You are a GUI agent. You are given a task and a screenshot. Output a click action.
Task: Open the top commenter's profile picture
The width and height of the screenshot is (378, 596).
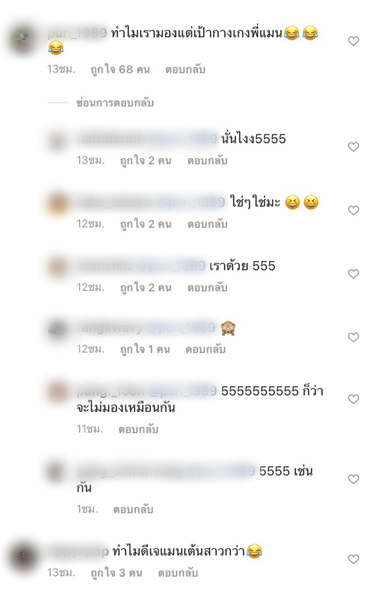click(23, 40)
